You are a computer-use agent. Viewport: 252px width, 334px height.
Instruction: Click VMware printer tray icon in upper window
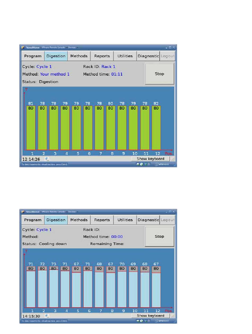pyautogui.click(x=138, y=164)
